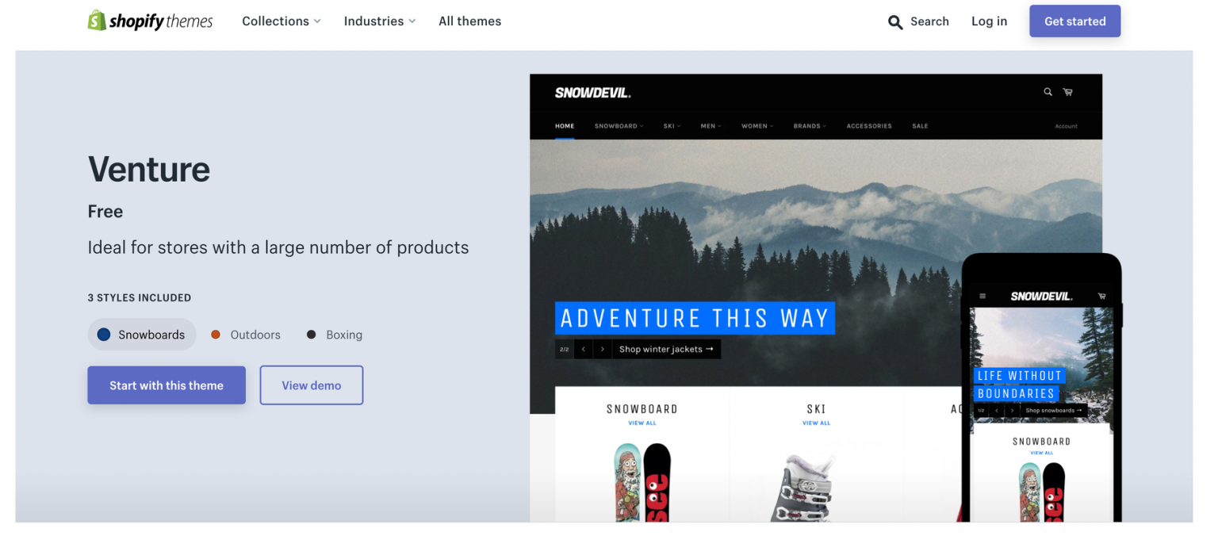The image size is (1218, 536).
Task: Click the cart icon in mobile preview
Action: [x=1101, y=297]
